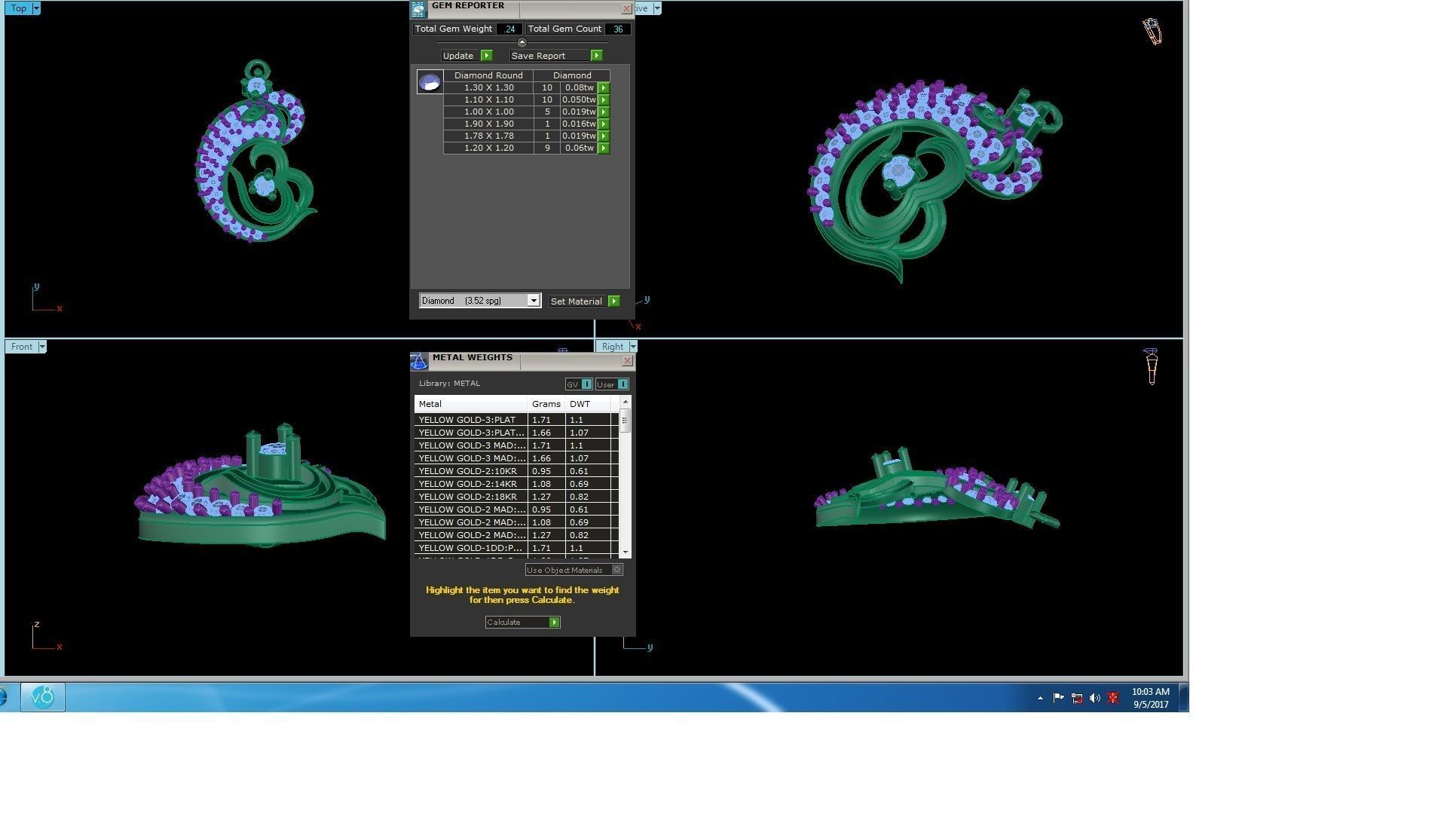Click the Right viewport label tab
Screen dimensions: 1447x814
click(612, 347)
